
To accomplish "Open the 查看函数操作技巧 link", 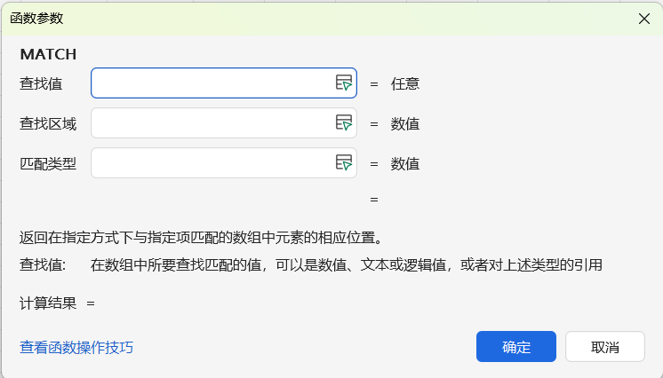I will [76, 347].
